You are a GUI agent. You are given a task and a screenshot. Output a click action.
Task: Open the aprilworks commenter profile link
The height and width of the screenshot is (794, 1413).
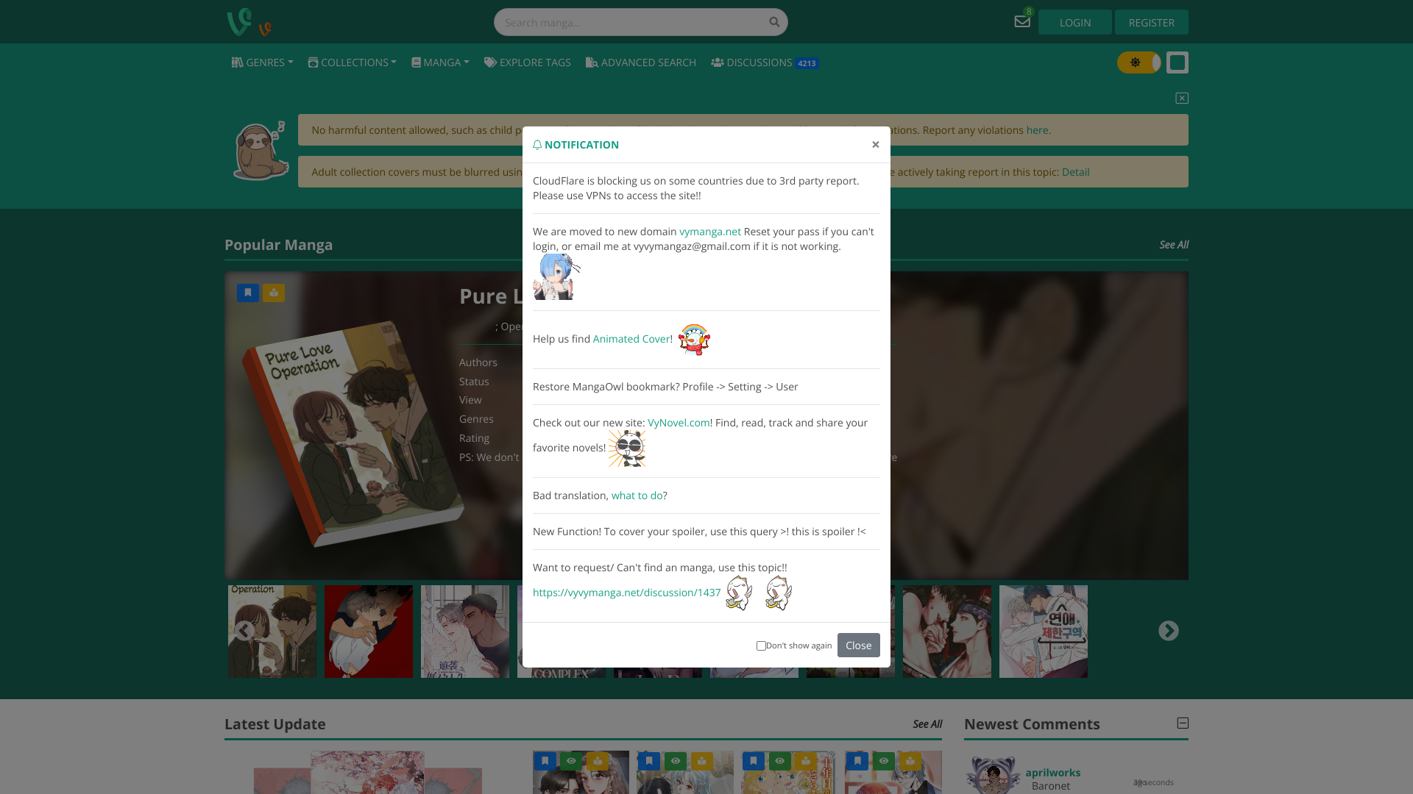pyautogui.click(x=1053, y=773)
